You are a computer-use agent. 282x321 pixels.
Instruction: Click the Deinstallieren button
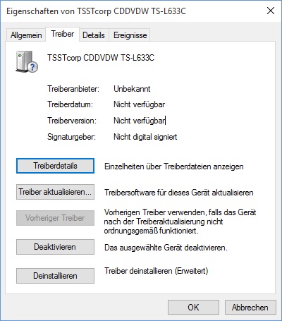point(55,276)
